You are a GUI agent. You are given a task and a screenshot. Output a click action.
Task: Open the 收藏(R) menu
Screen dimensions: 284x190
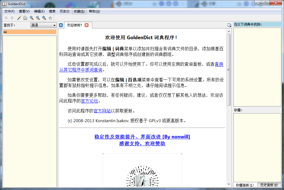tap(79, 11)
